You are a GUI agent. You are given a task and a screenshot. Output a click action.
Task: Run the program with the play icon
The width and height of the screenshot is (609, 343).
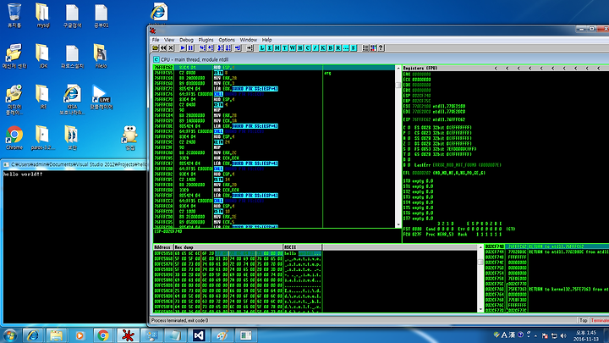pos(183,47)
